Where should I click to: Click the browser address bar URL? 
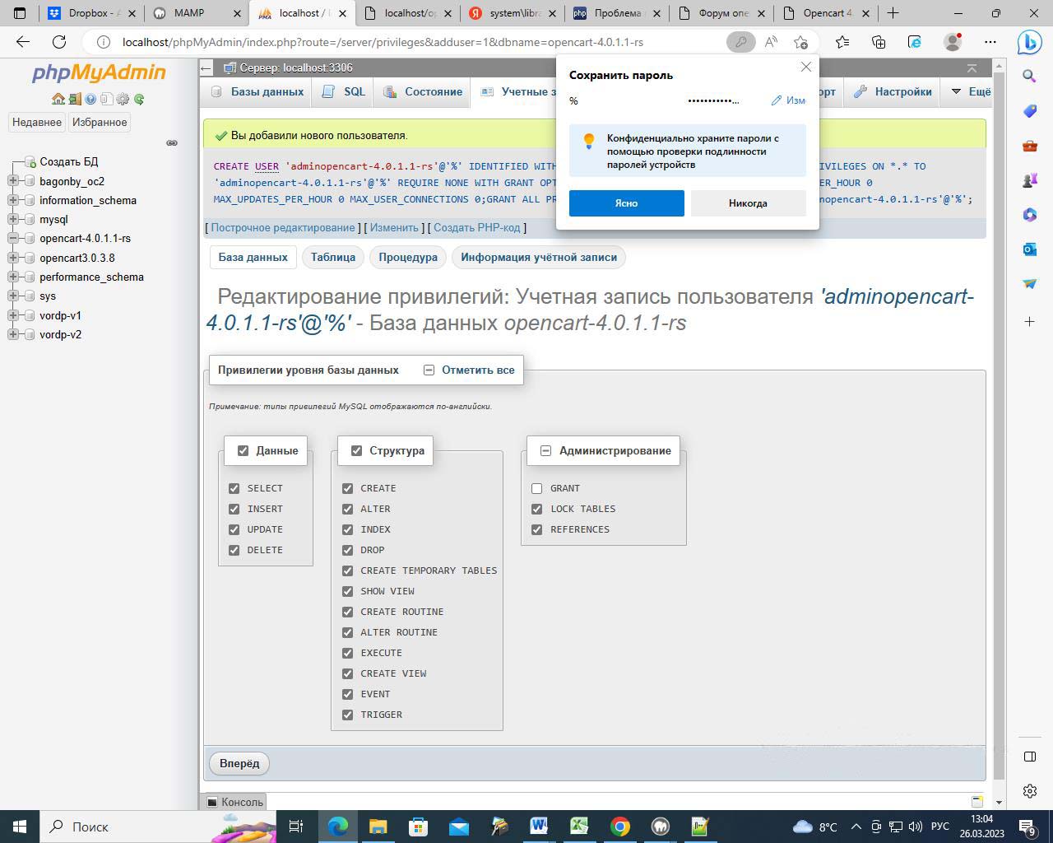pyautogui.click(x=383, y=42)
